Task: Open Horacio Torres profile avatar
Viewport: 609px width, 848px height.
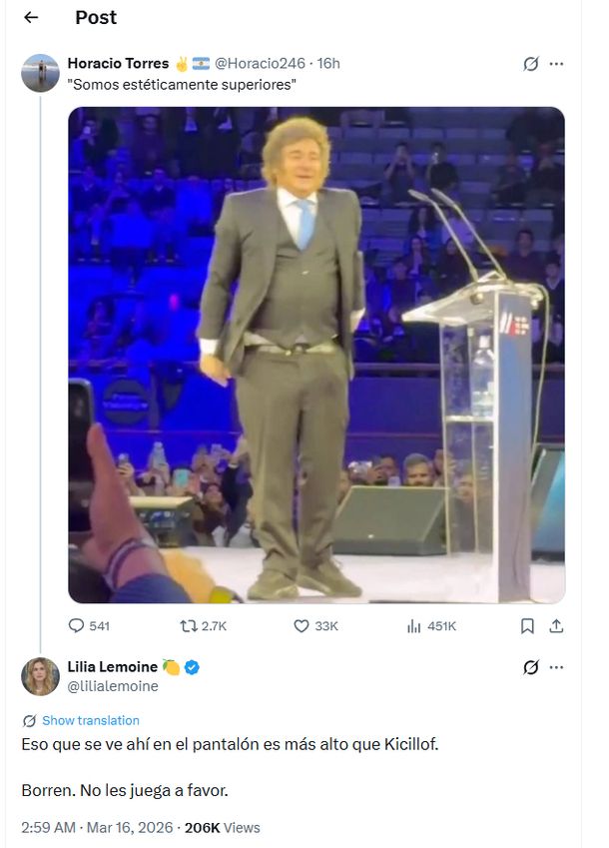Action: pos(40,73)
